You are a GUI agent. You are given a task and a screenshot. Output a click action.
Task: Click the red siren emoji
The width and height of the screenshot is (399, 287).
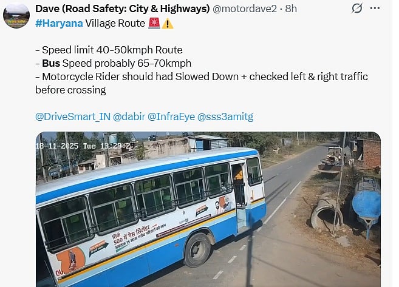pos(154,24)
